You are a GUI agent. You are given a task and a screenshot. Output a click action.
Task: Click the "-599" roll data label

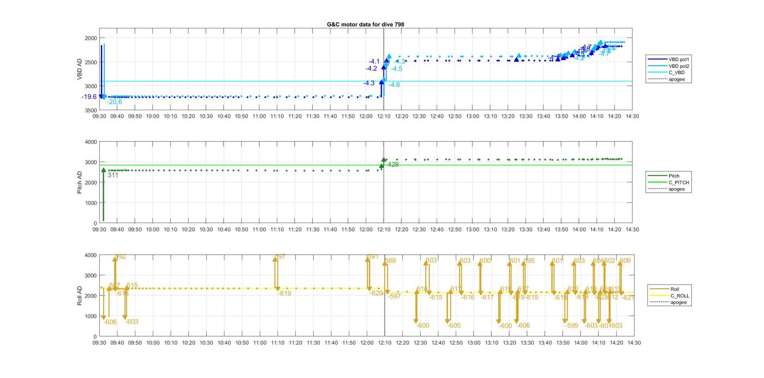pos(571,326)
